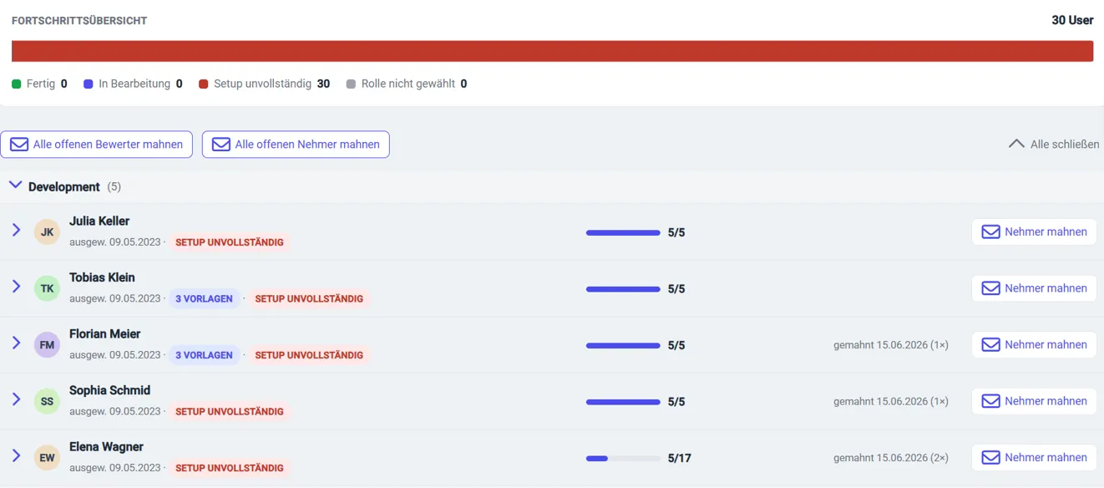Click the red overall progress bar
Screen dimensions: 1104x488
pyautogui.click(x=553, y=51)
